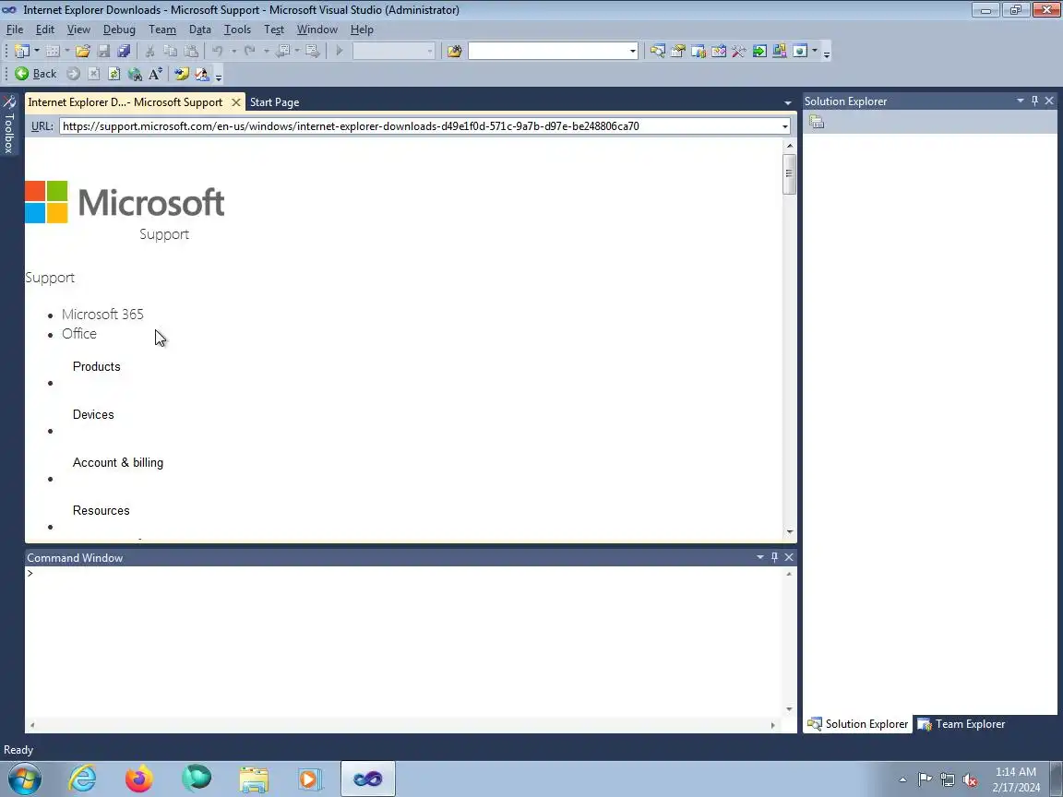
Task: Click the Open File folder icon
Action: 83,51
